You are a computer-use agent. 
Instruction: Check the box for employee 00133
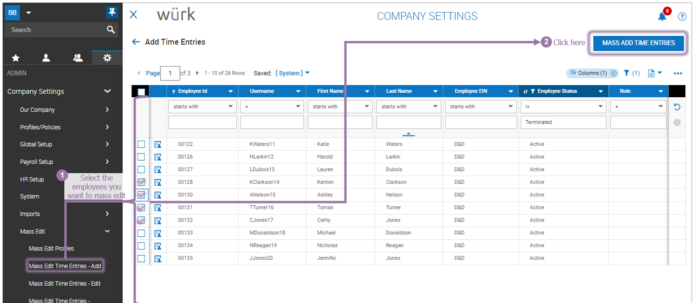pos(141,233)
